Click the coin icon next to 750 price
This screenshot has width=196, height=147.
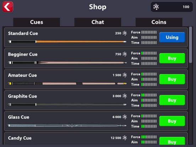pos(125,54)
